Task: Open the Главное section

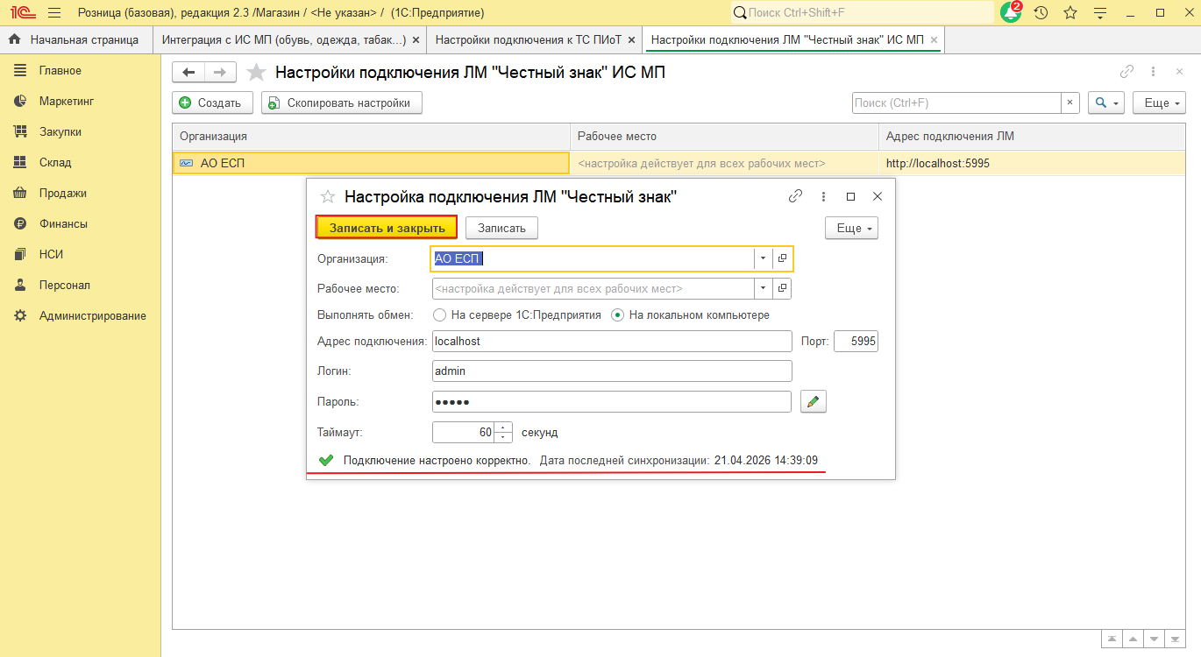Action: (x=60, y=71)
